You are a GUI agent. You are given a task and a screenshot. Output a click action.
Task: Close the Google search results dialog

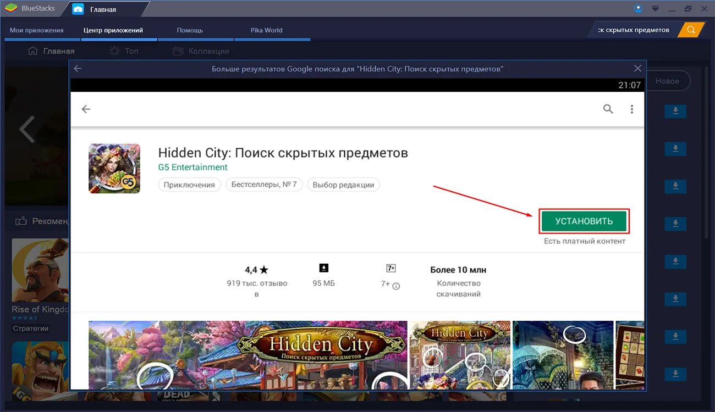point(637,69)
